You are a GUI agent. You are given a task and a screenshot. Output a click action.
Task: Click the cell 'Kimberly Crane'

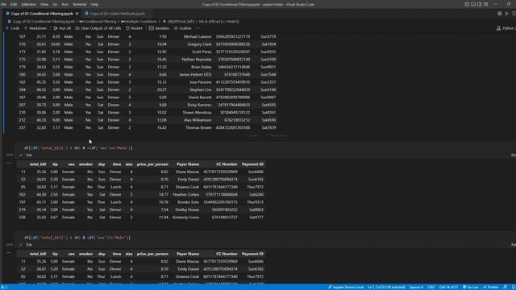[x=185, y=217]
